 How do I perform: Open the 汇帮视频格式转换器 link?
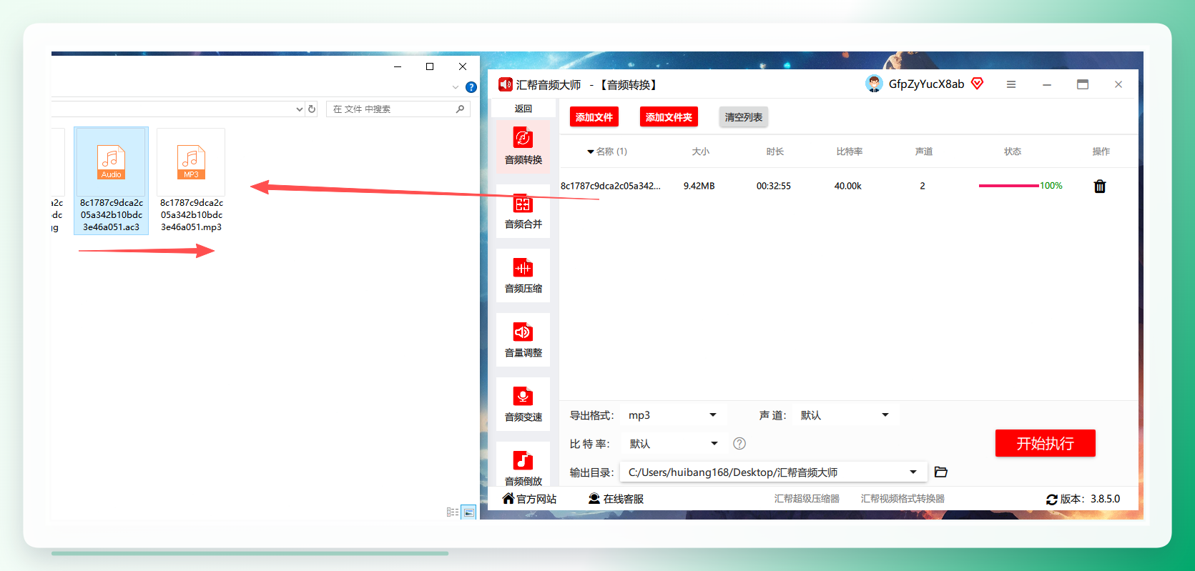point(903,499)
